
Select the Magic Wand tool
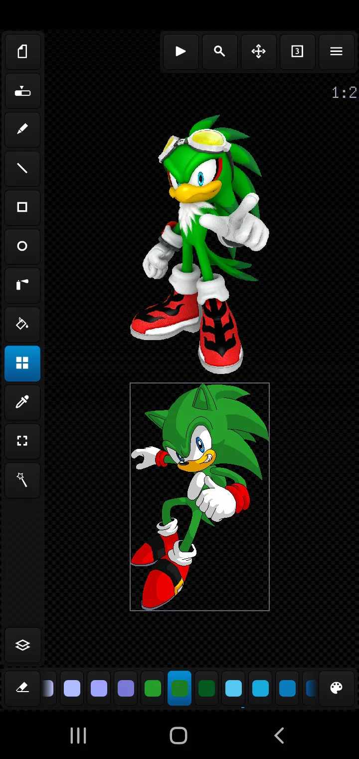click(x=22, y=480)
